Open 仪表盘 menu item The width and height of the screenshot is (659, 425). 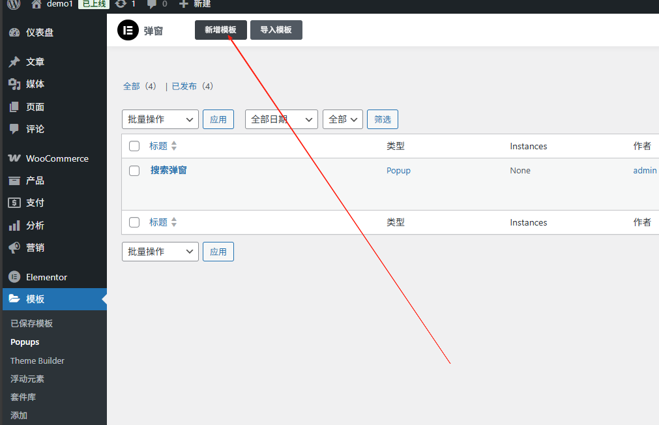point(55,33)
